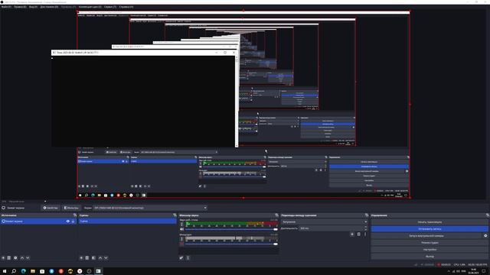Open the Сервис menu
This screenshot has height=275, width=490.
coord(110,7)
